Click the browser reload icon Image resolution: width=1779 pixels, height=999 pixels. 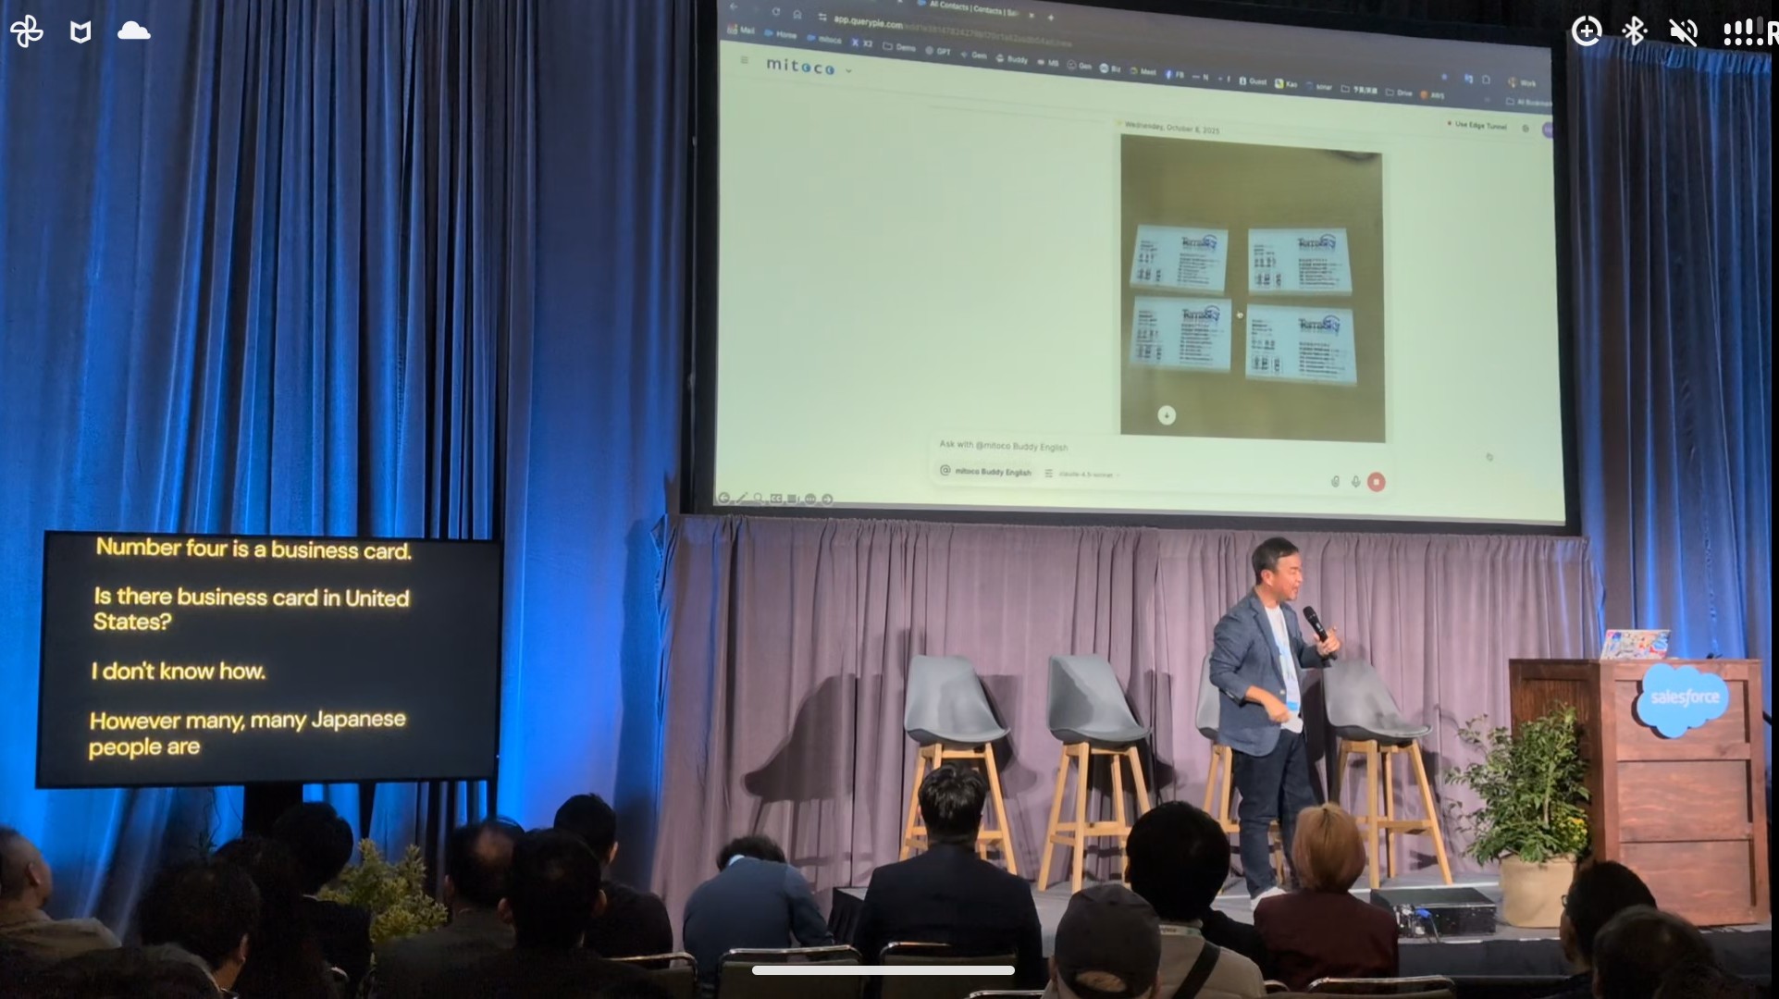[775, 12]
